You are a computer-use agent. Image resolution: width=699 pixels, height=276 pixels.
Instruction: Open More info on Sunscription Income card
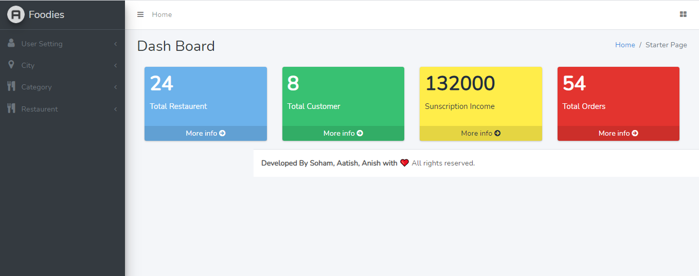point(481,133)
